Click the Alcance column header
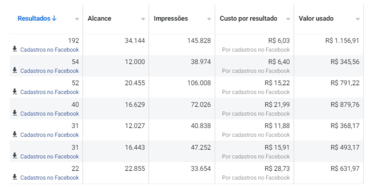This screenshot has height=189, width=378. click(x=99, y=19)
